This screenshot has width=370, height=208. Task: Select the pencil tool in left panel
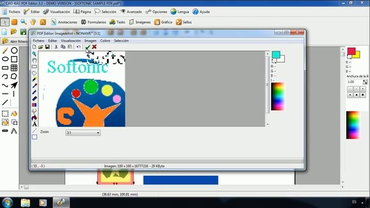click(x=5, y=50)
